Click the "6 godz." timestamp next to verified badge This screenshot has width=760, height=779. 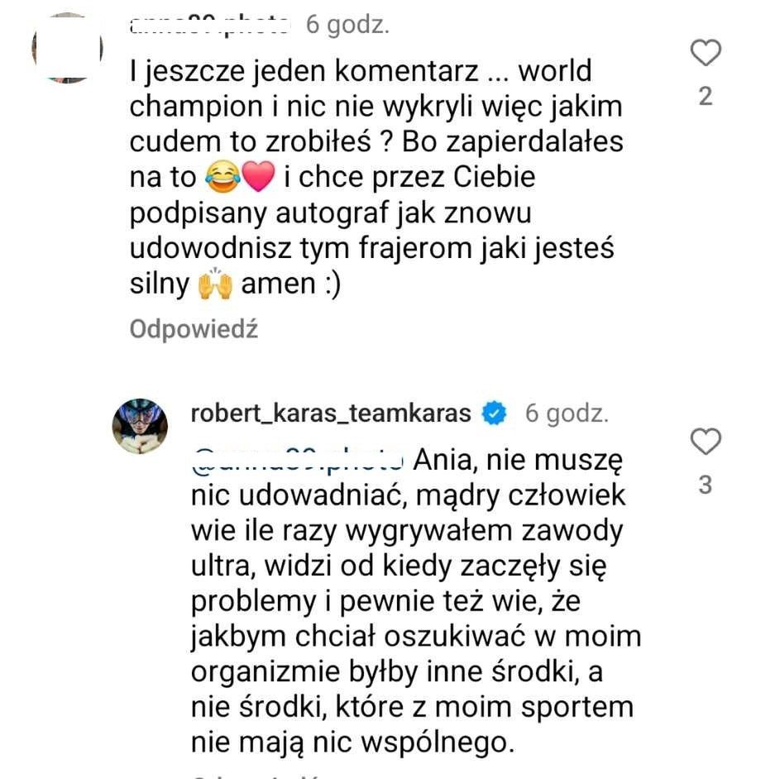[568, 413]
